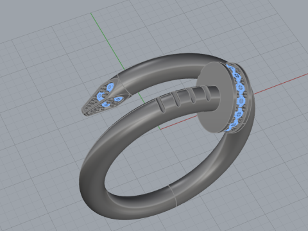This screenshot has height=231, width=308.
Task: Select the pointed nail tip with gems
Action: [104, 98]
